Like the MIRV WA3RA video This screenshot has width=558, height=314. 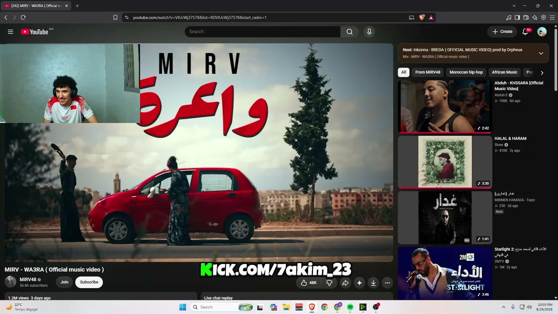point(309,283)
